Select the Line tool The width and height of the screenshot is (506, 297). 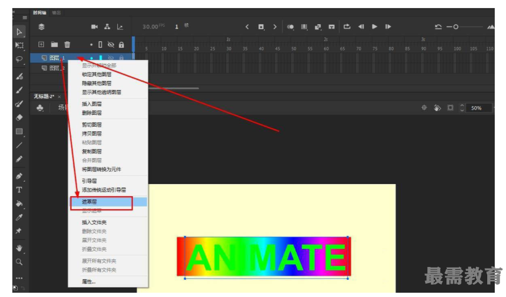(x=19, y=145)
